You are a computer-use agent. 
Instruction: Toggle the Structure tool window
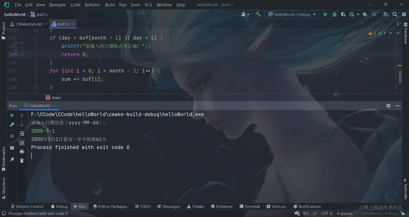[4, 188]
